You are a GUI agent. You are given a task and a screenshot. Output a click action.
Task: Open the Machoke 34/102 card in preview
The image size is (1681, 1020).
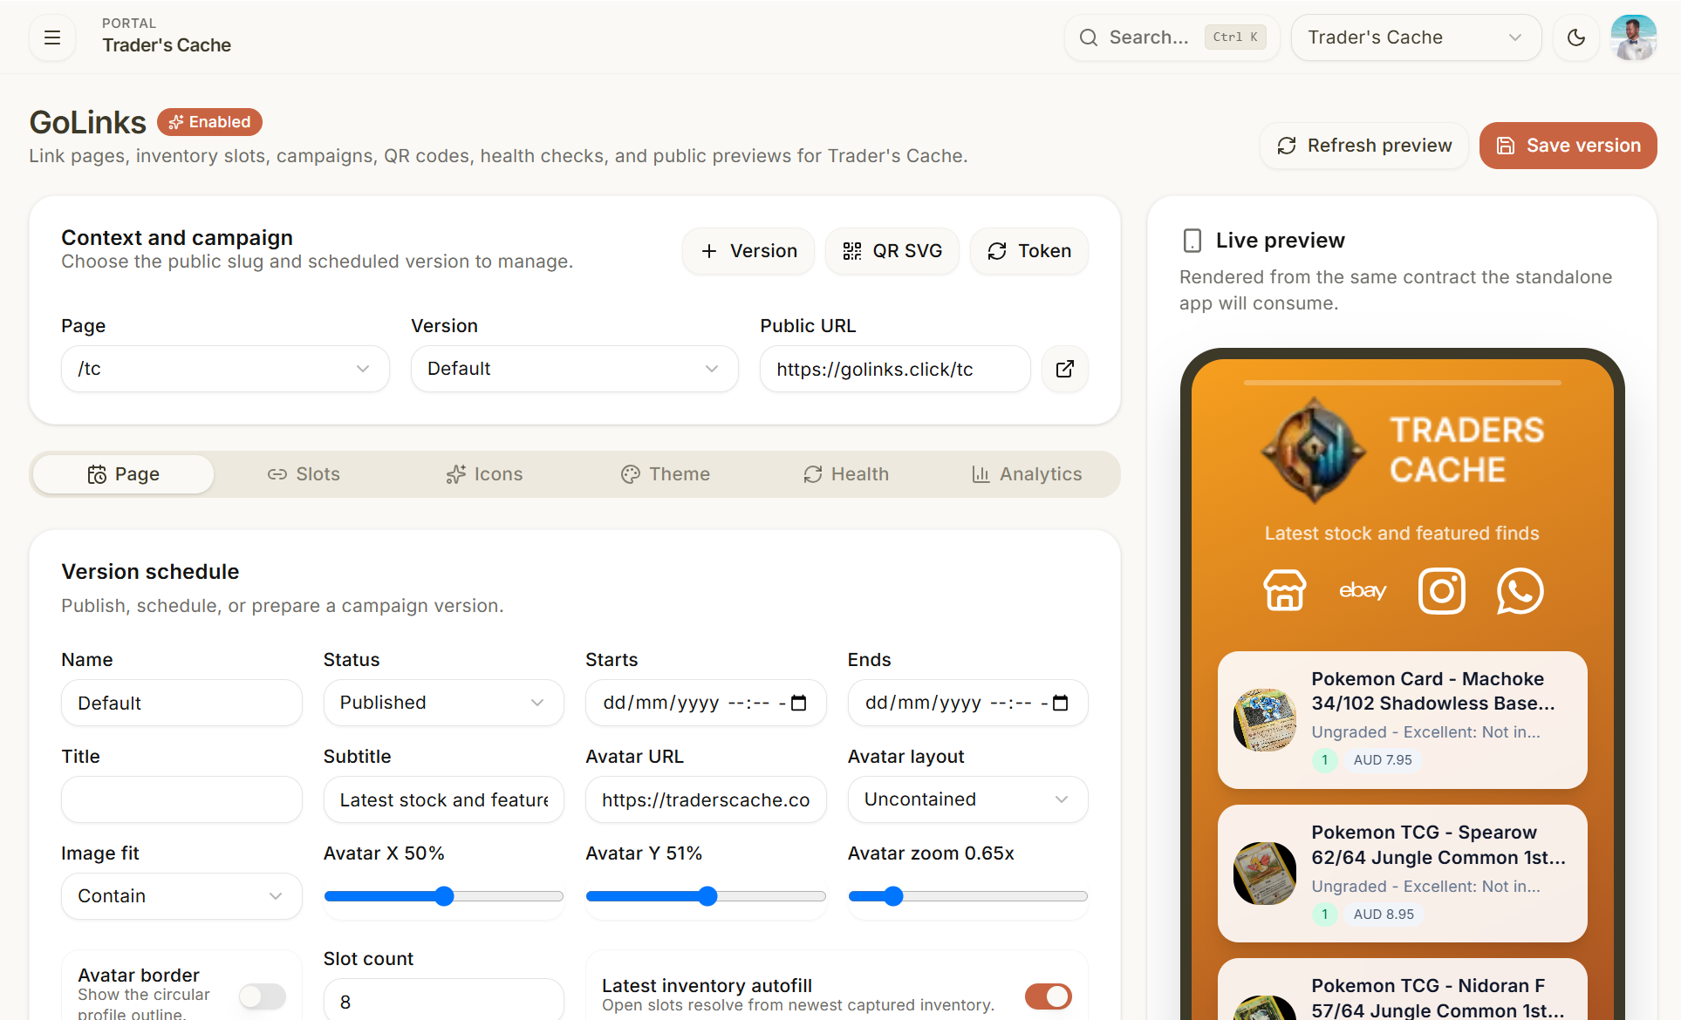(x=1402, y=720)
